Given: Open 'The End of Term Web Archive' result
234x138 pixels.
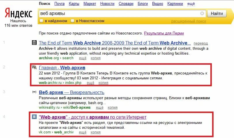Looking at the screenshot, I should click(115, 43).
